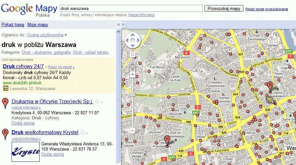Pan the map up with the arrow

[133, 35]
